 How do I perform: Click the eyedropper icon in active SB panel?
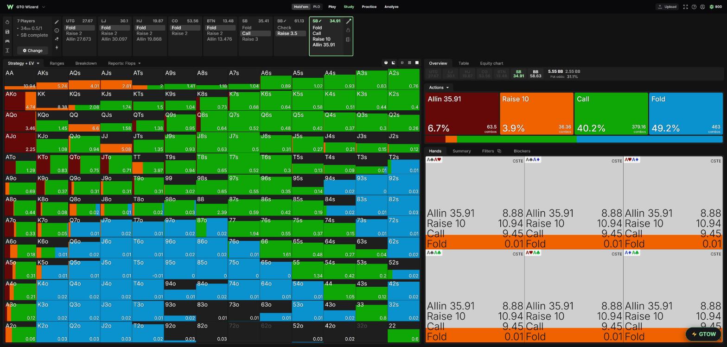tap(349, 21)
